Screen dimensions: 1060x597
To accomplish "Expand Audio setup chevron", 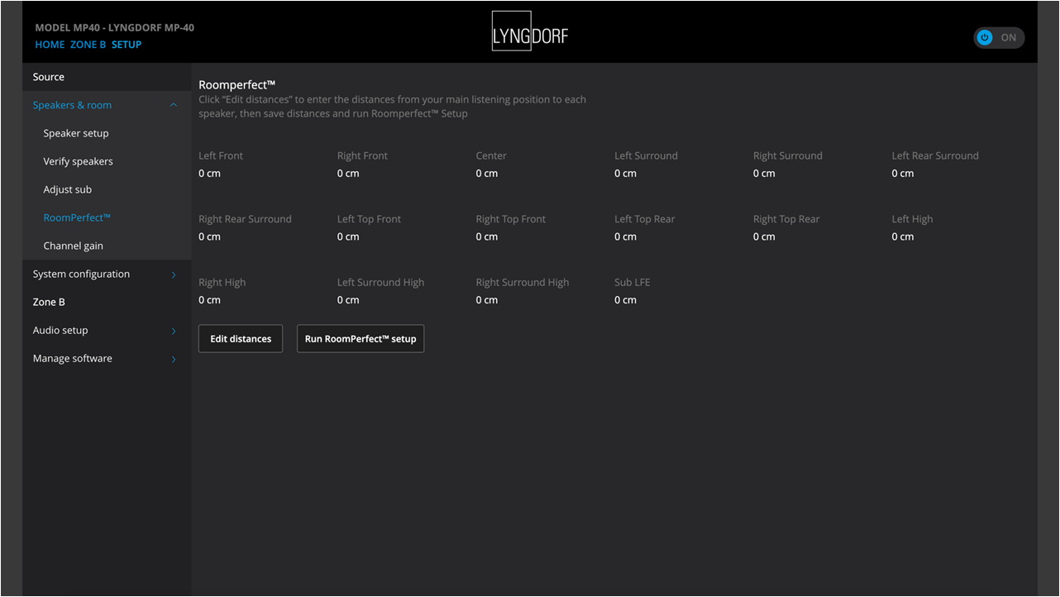I will [174, 331].
